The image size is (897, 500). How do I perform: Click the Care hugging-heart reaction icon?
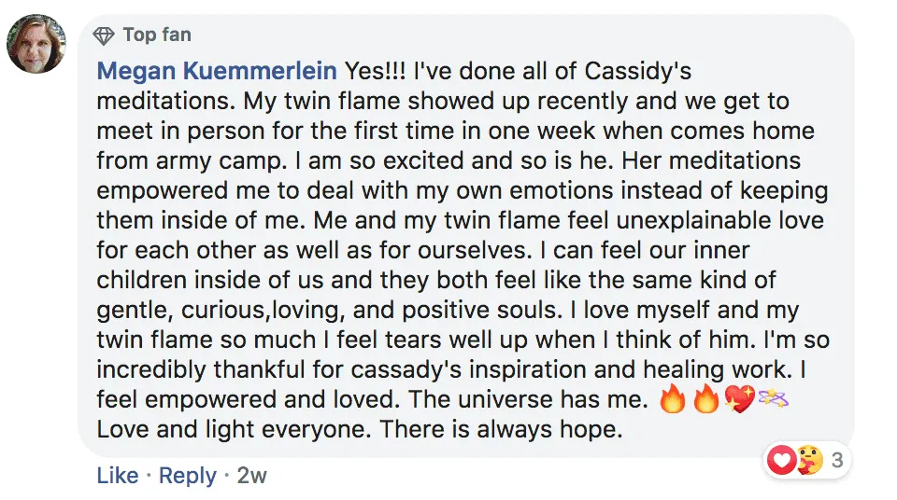[807, 460]
